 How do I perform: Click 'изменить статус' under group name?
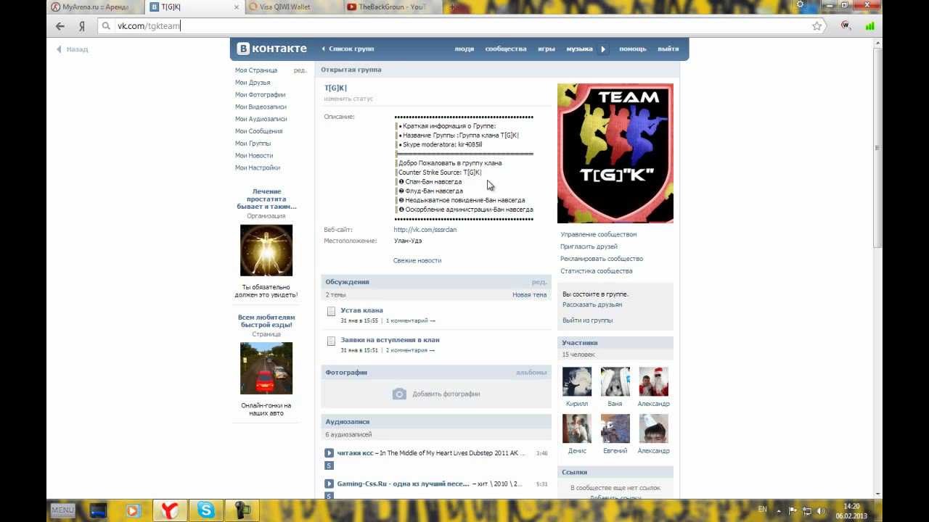coord(348,99)
